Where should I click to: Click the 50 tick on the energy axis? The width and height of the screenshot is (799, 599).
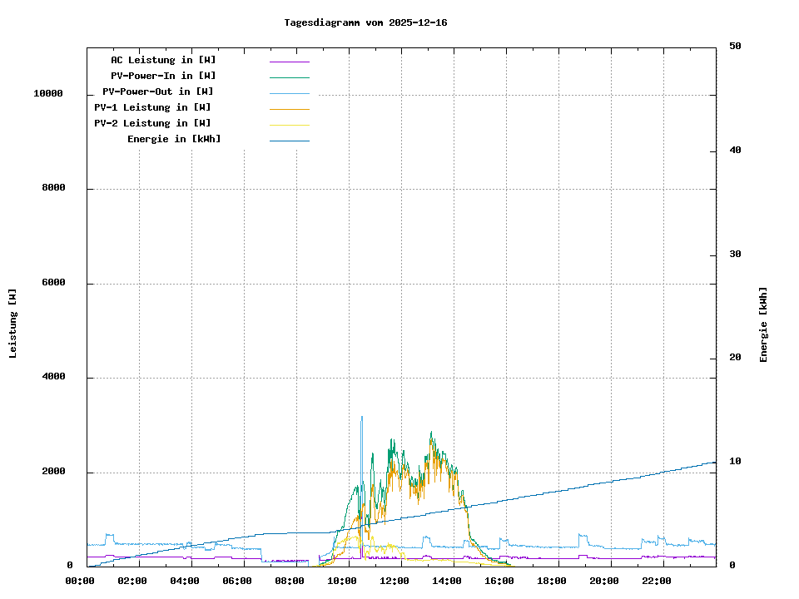(x=735, y=47)
